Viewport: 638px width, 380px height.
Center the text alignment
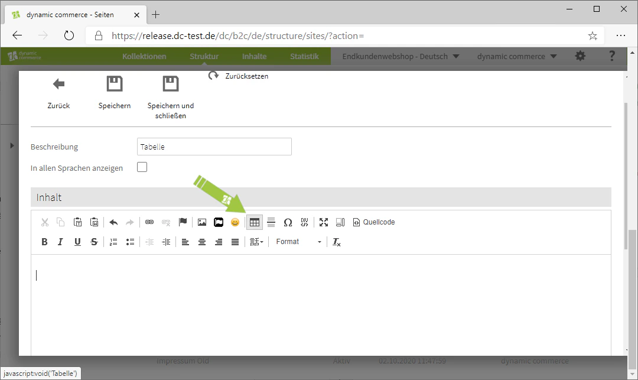click(x=202, y=242)
